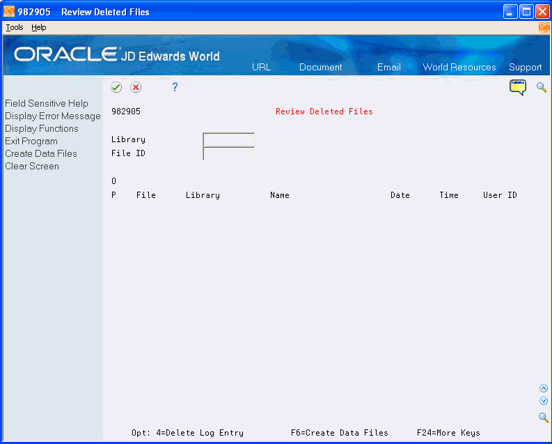552x444 pixels.
Task: Click the green checkmark OK icon
Action: click(x=116, y=87)
